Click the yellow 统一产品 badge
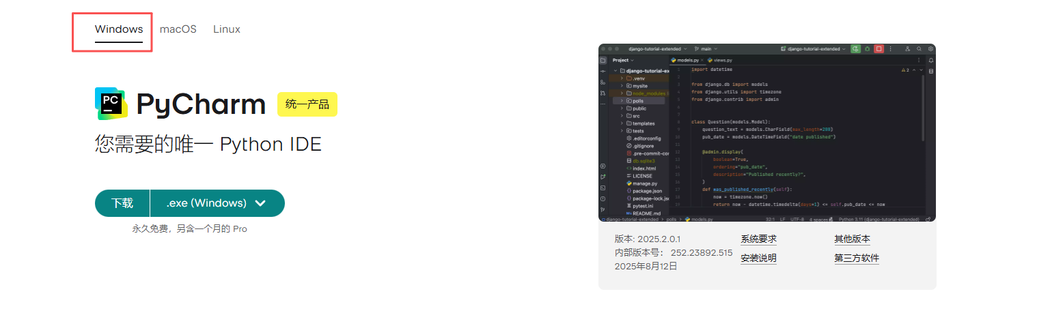The height and width of the screenshot is (311, 1037). coord(307,104)
